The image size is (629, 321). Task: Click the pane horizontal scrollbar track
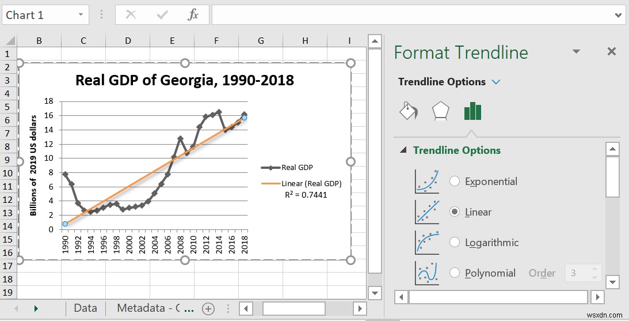pos(500,297)
